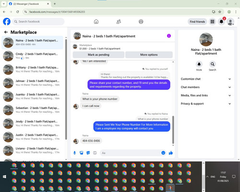240x192 pixels.
Task: Click the facebook.com address bar
Action: coord(119,12)
